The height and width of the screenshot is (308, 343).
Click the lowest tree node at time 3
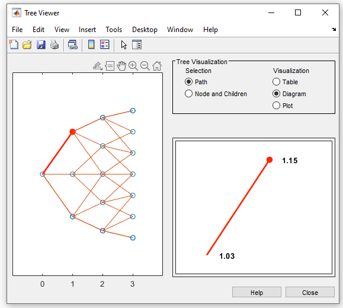tap(133, 238)
